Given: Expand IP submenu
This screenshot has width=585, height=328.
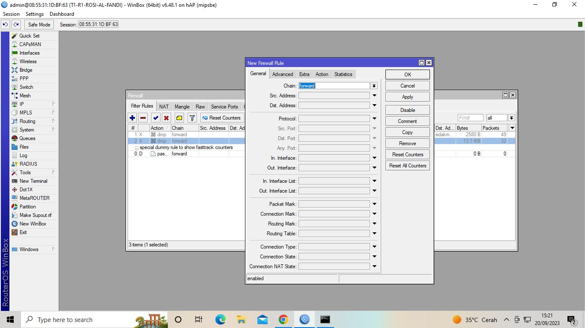Looking at the screenshot, I should (x=54, y=104).
